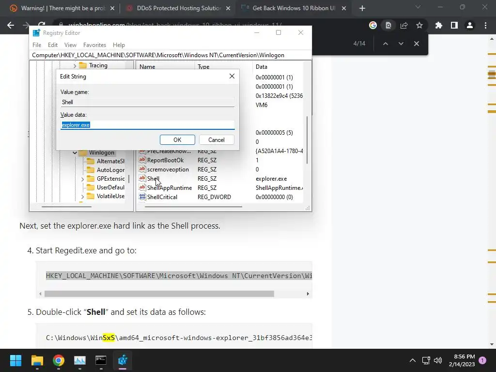Image resolution: width=496 pixels, height=372 pixels.
Task: Reload the current page
Action: [x=42, y=24]
